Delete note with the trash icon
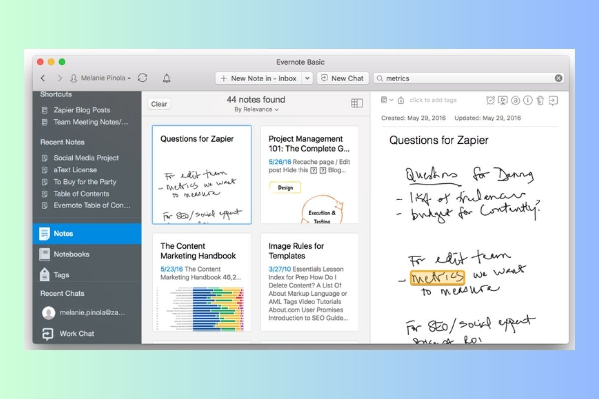Viewport: 599px width, 399px height. pos(540,101)
